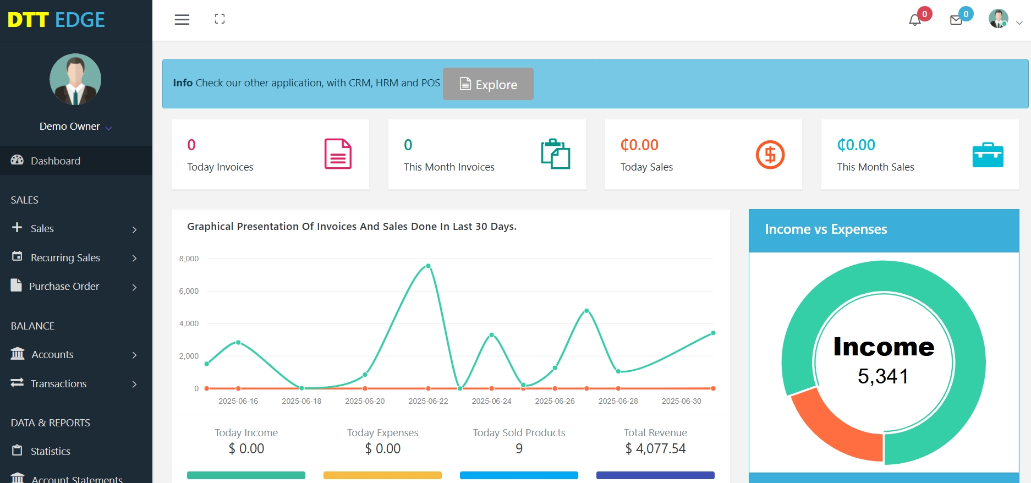Open the notifications bell icon

coord(914,20)
